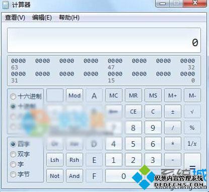This screenshot has width=209, height=192.
Task: Toggle the bit group above label 63
Action: tap(19, 61)
